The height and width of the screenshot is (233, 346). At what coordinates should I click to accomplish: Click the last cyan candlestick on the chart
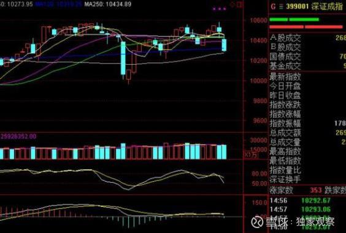click(x=224, y=45)
